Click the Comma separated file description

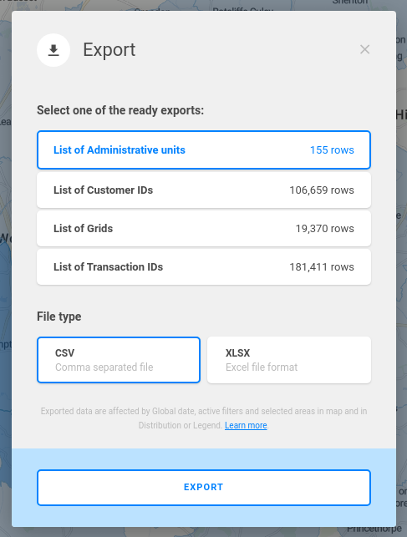point(104,367)
